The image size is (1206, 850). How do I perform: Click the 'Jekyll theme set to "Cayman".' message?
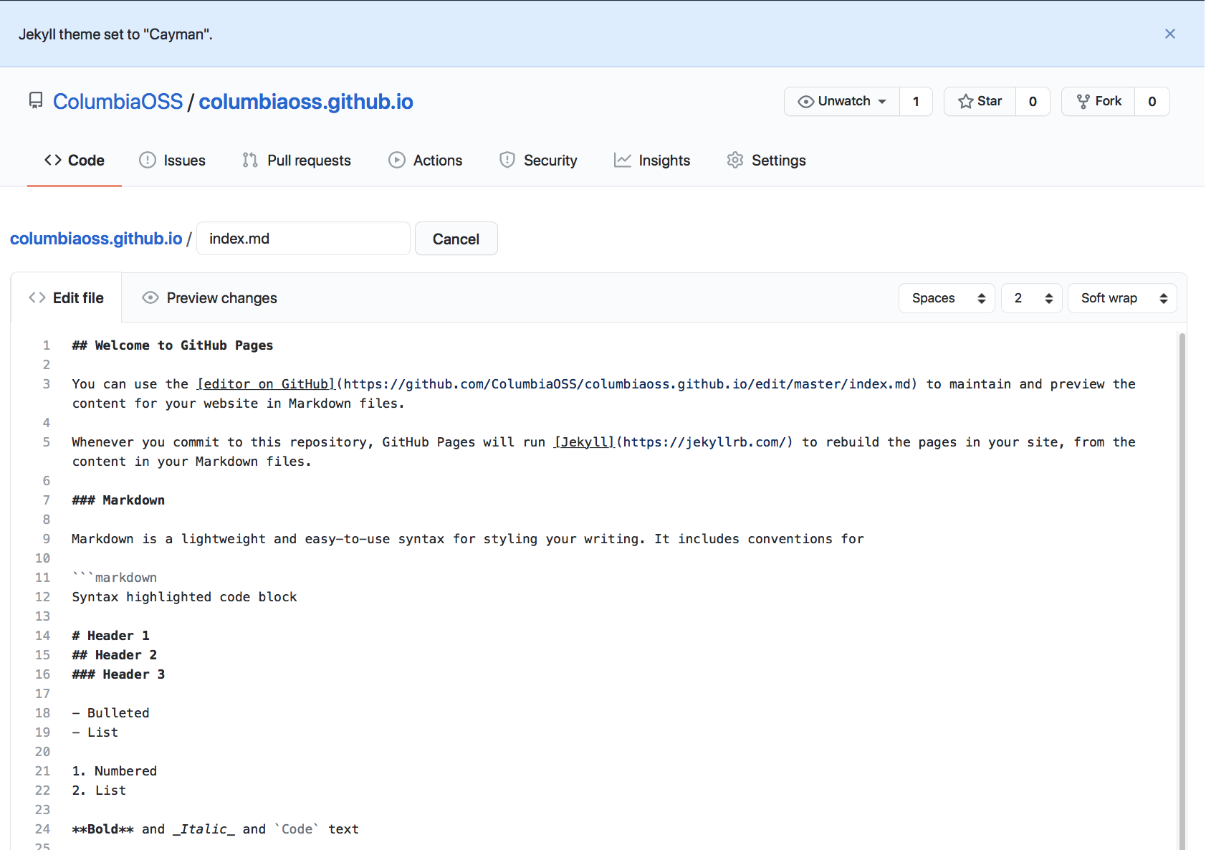tap(115, 34)
